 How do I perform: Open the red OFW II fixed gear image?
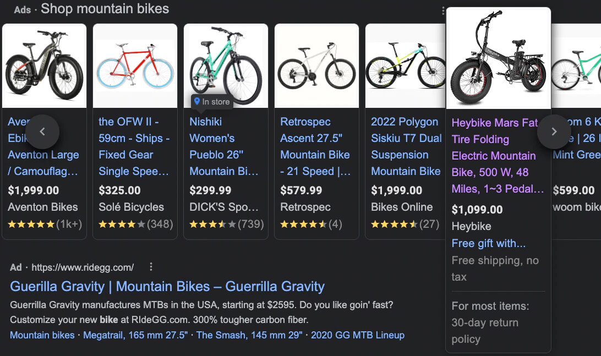[x=135, y=66]
